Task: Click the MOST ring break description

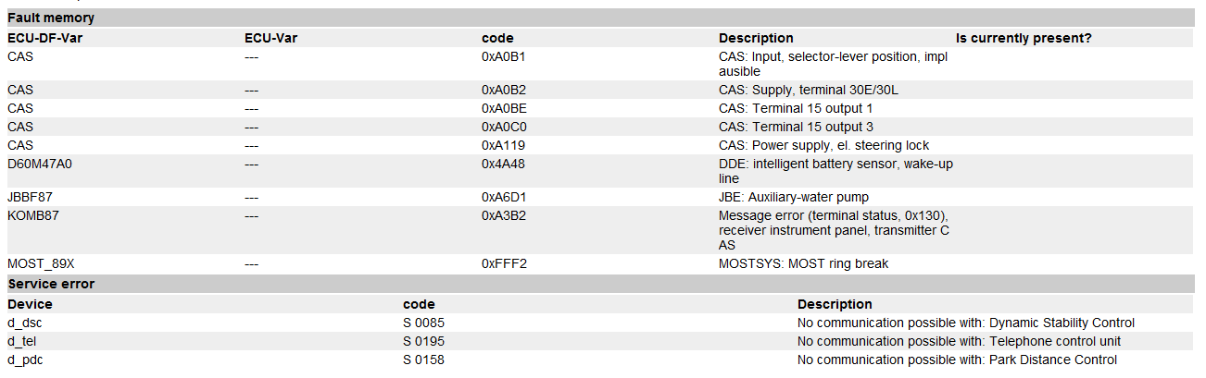Action: click(x=803, y=263)
